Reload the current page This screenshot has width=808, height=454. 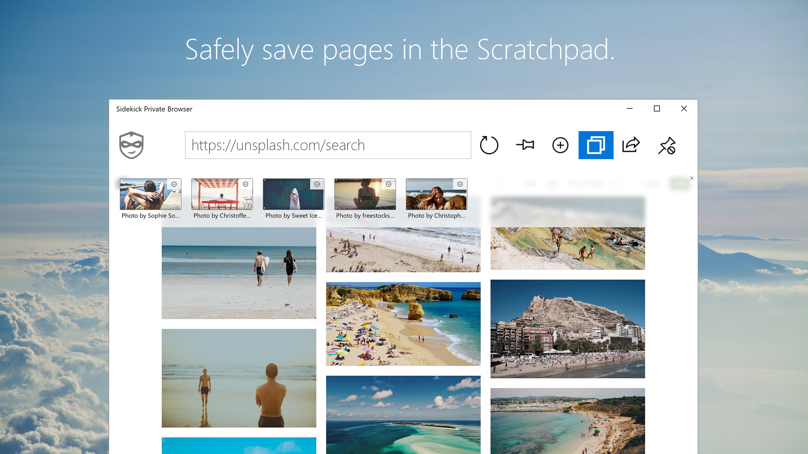489,145
